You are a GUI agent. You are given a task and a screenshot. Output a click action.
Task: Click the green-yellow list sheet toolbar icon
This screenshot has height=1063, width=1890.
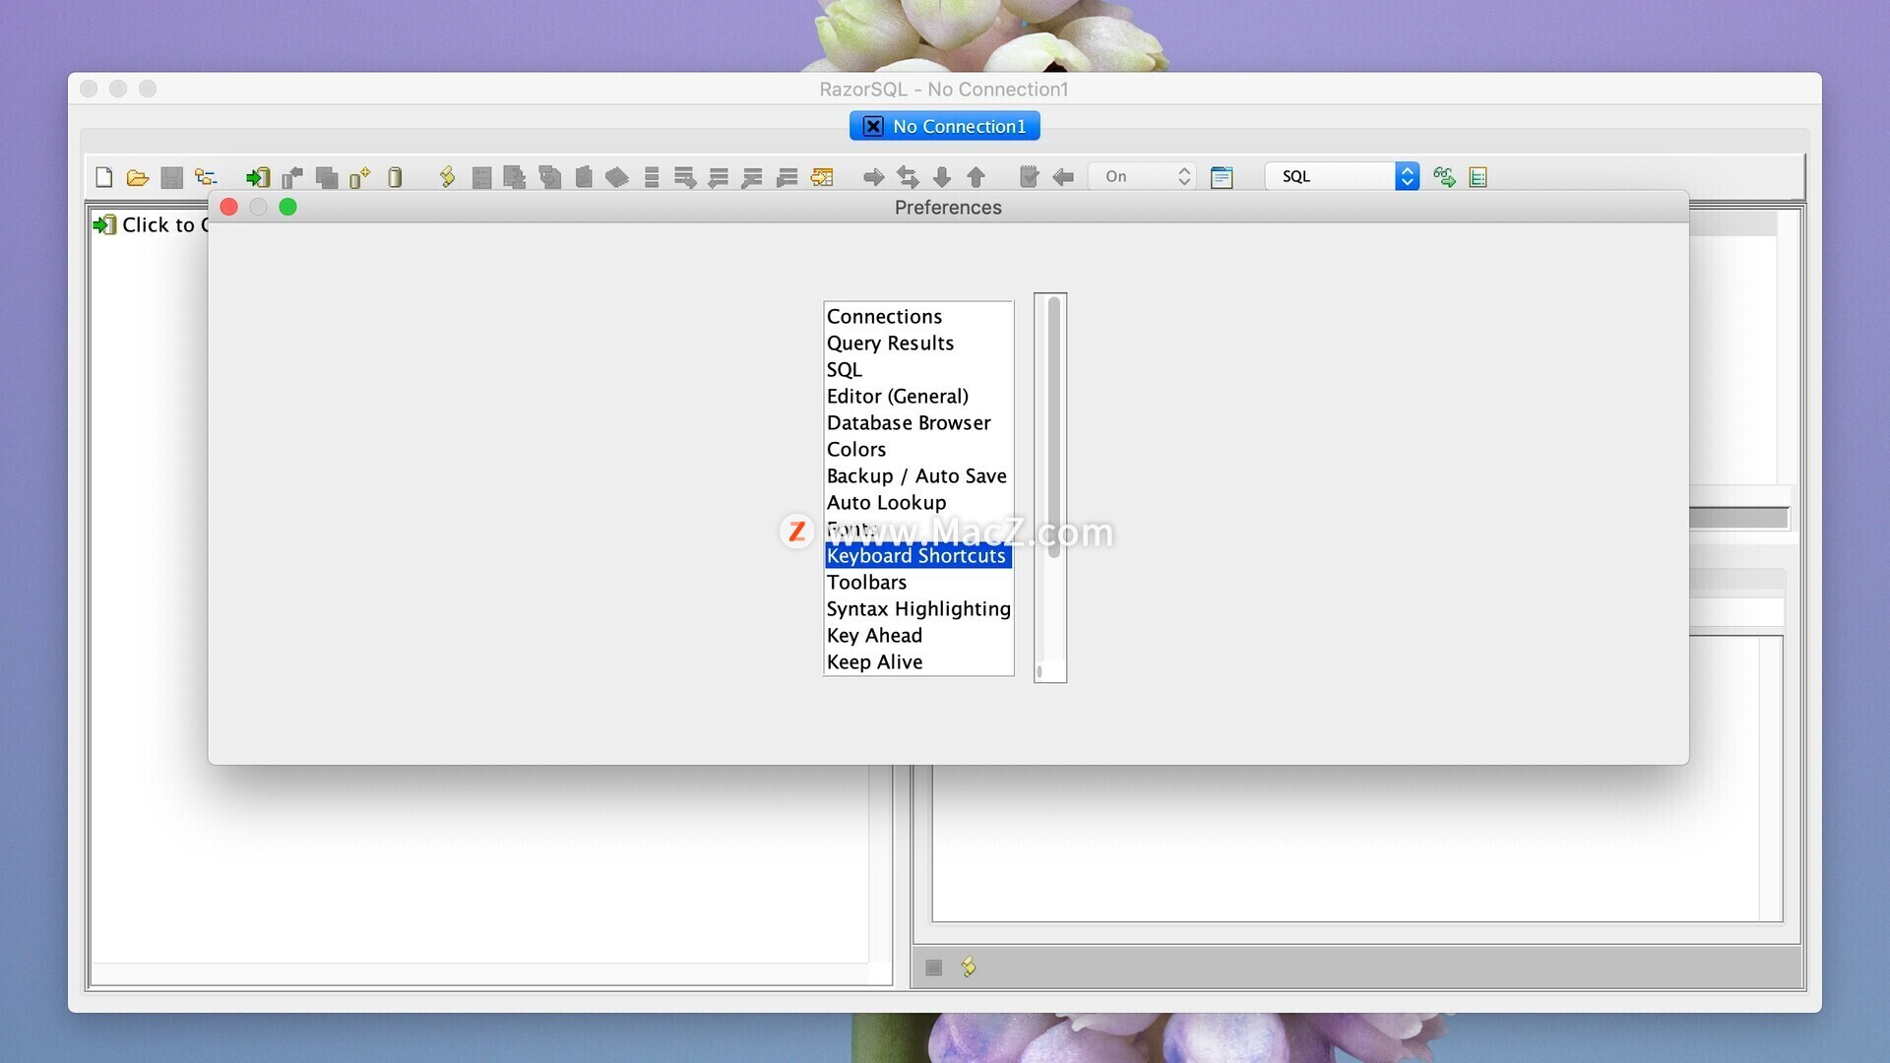click(x=1478, y=177)
